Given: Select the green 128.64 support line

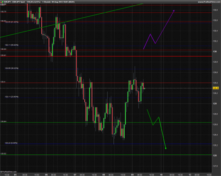Looking at the screenshot, I should click(x=106, y=122).
